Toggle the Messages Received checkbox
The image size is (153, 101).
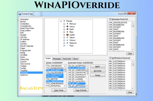coord(110,19)
